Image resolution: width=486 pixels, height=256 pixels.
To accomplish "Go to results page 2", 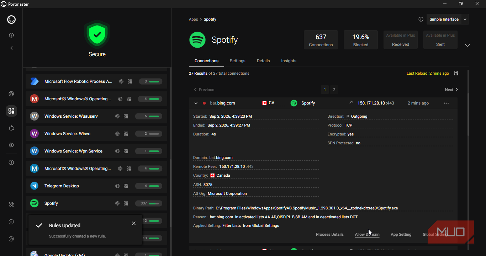I will (334, 90).
